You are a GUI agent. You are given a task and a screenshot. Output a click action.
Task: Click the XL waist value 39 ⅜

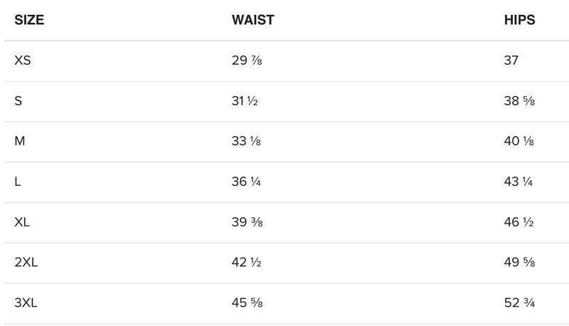click(x=248, y=222)
